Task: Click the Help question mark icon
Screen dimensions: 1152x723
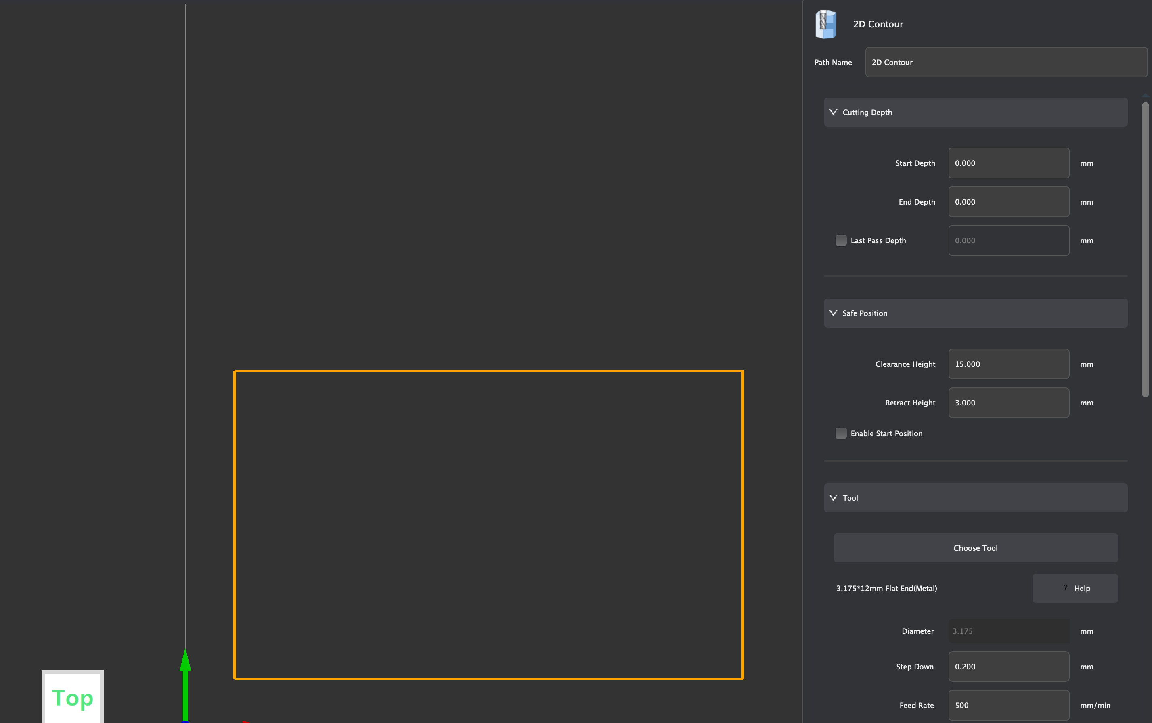Action: point(1065,588)
